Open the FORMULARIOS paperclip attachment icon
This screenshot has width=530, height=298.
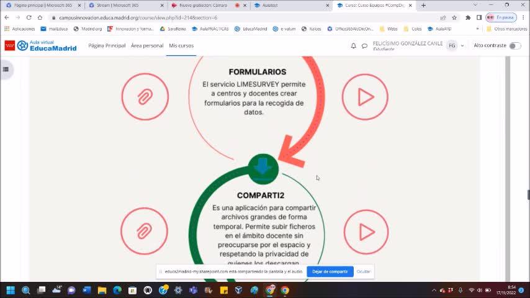(x=145, y=97)
